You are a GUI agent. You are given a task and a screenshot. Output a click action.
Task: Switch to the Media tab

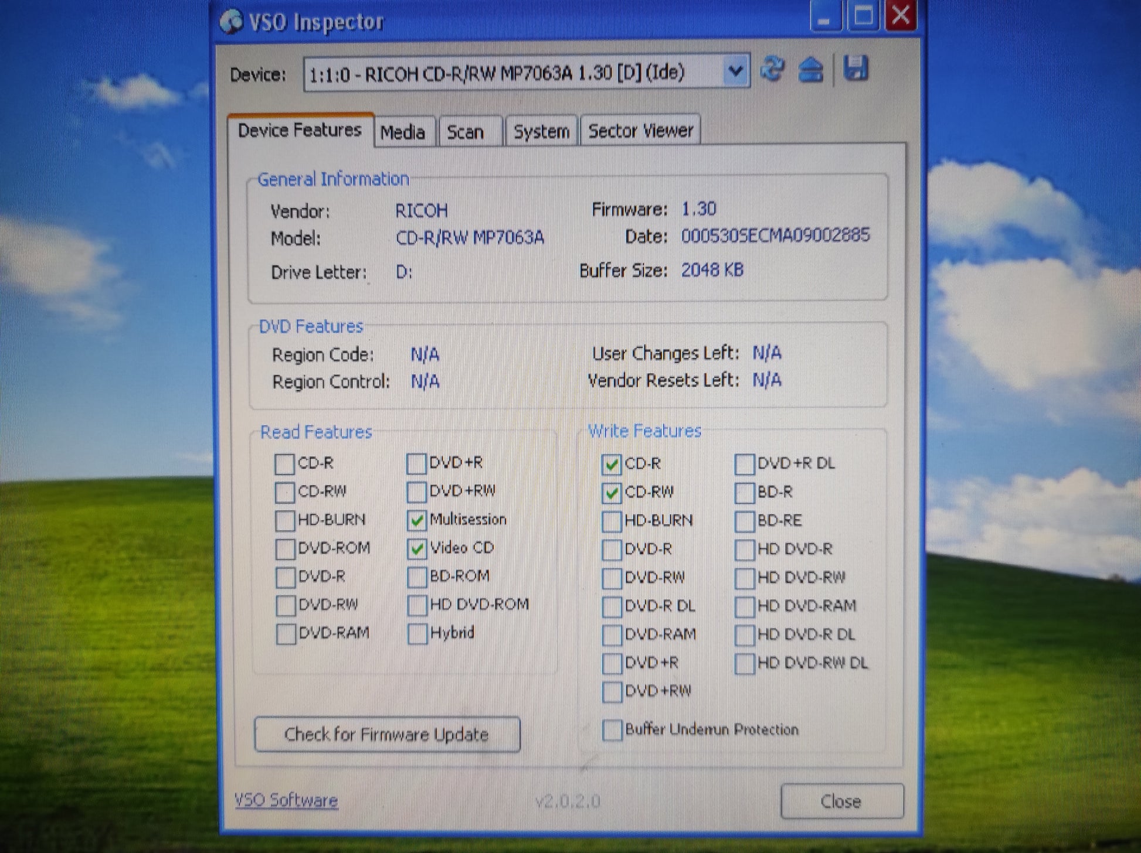click(x=403, y=132)
